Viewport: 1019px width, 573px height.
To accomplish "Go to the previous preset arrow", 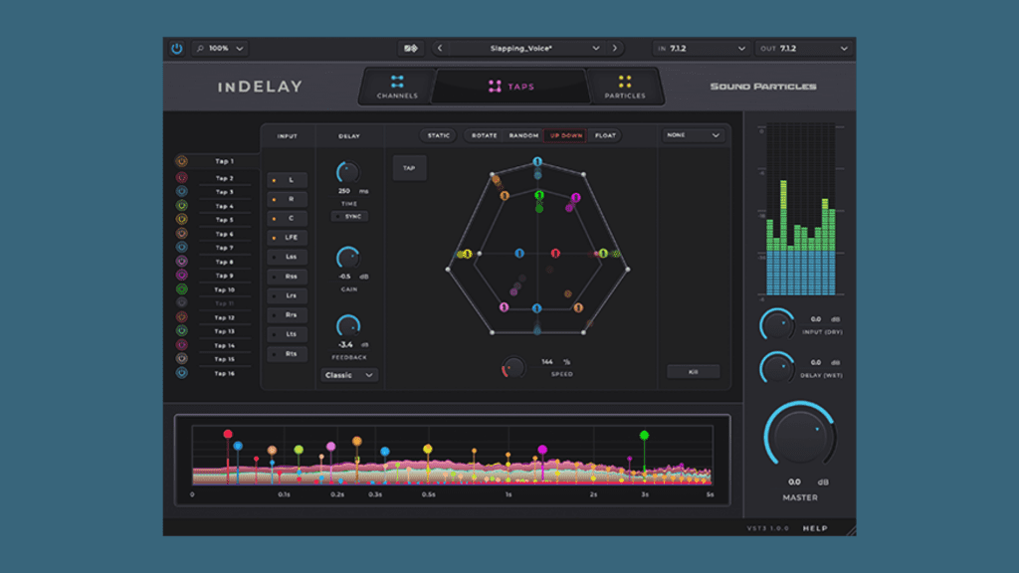I will 440,48.
